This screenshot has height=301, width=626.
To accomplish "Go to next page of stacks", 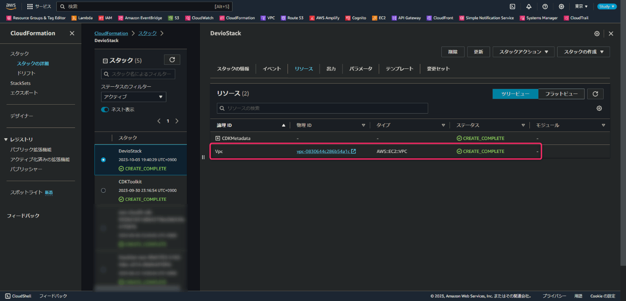I will pos(177,121).
